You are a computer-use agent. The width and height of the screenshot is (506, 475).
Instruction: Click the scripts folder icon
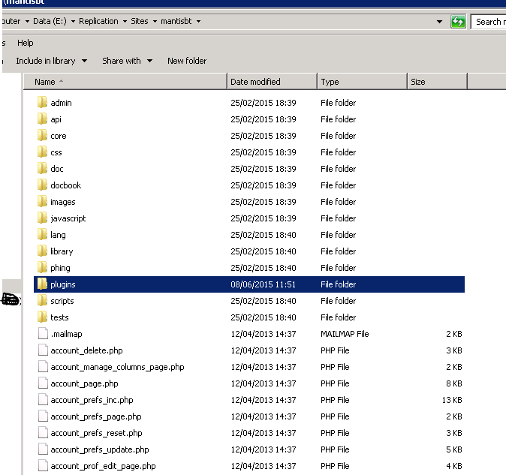pos(42,301)
